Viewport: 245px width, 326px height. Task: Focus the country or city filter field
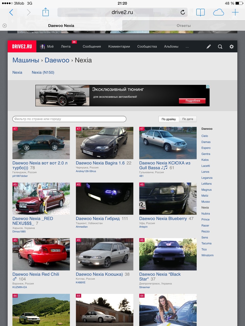click(x=69, y=119)
